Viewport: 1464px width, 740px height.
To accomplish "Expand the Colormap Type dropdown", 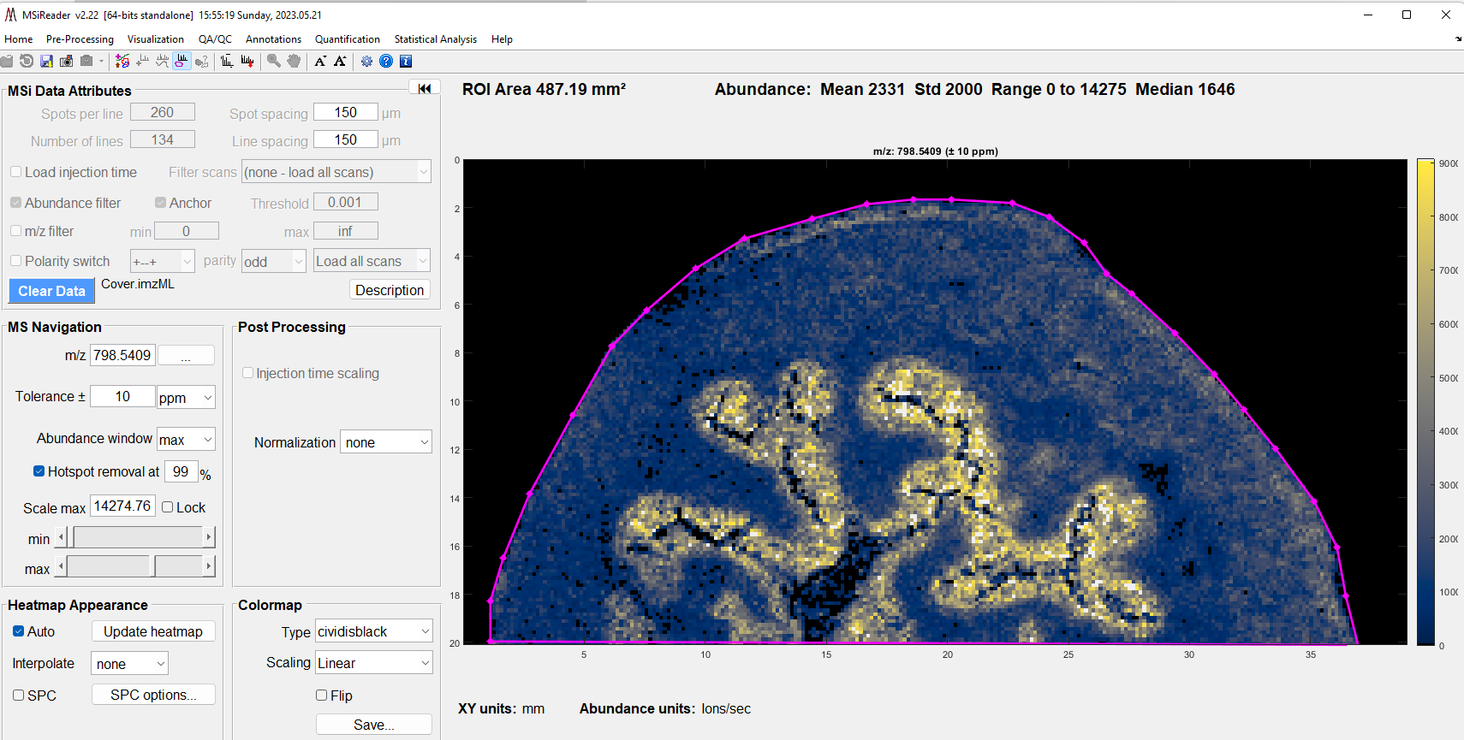I will tap(373, 631).
